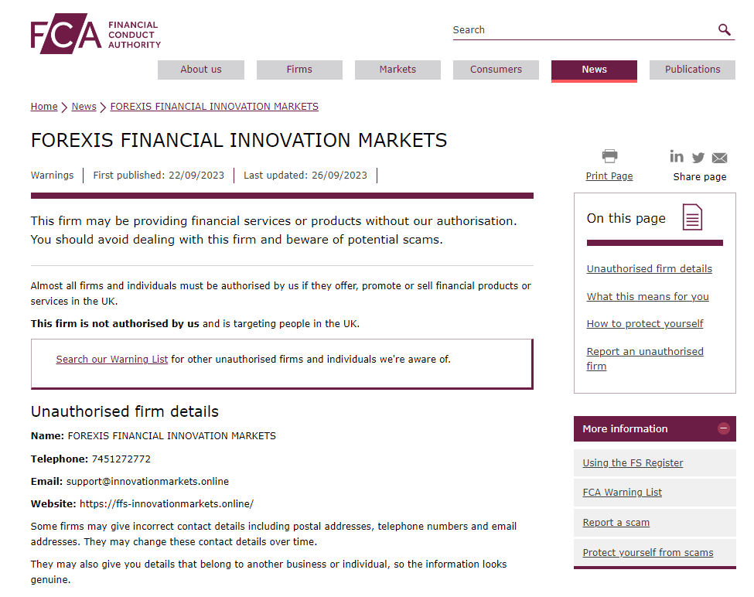Open the Consumers menu

pos(496,70)
